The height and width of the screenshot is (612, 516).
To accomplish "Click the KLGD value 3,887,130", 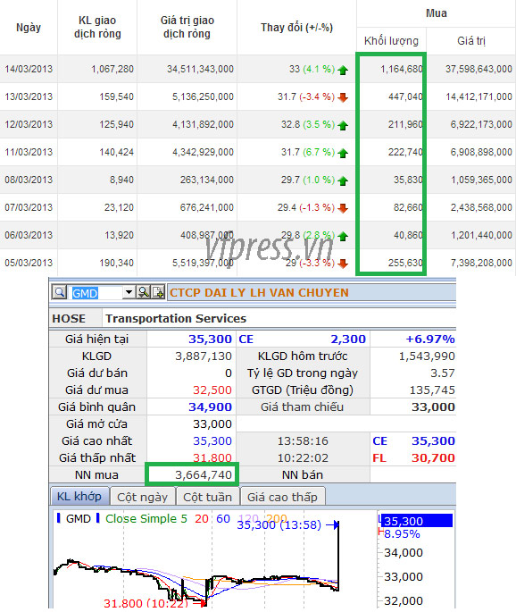I will pos(204,356).
